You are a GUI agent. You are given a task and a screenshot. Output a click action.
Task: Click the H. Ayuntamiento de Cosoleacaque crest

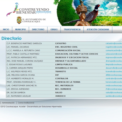19,20
